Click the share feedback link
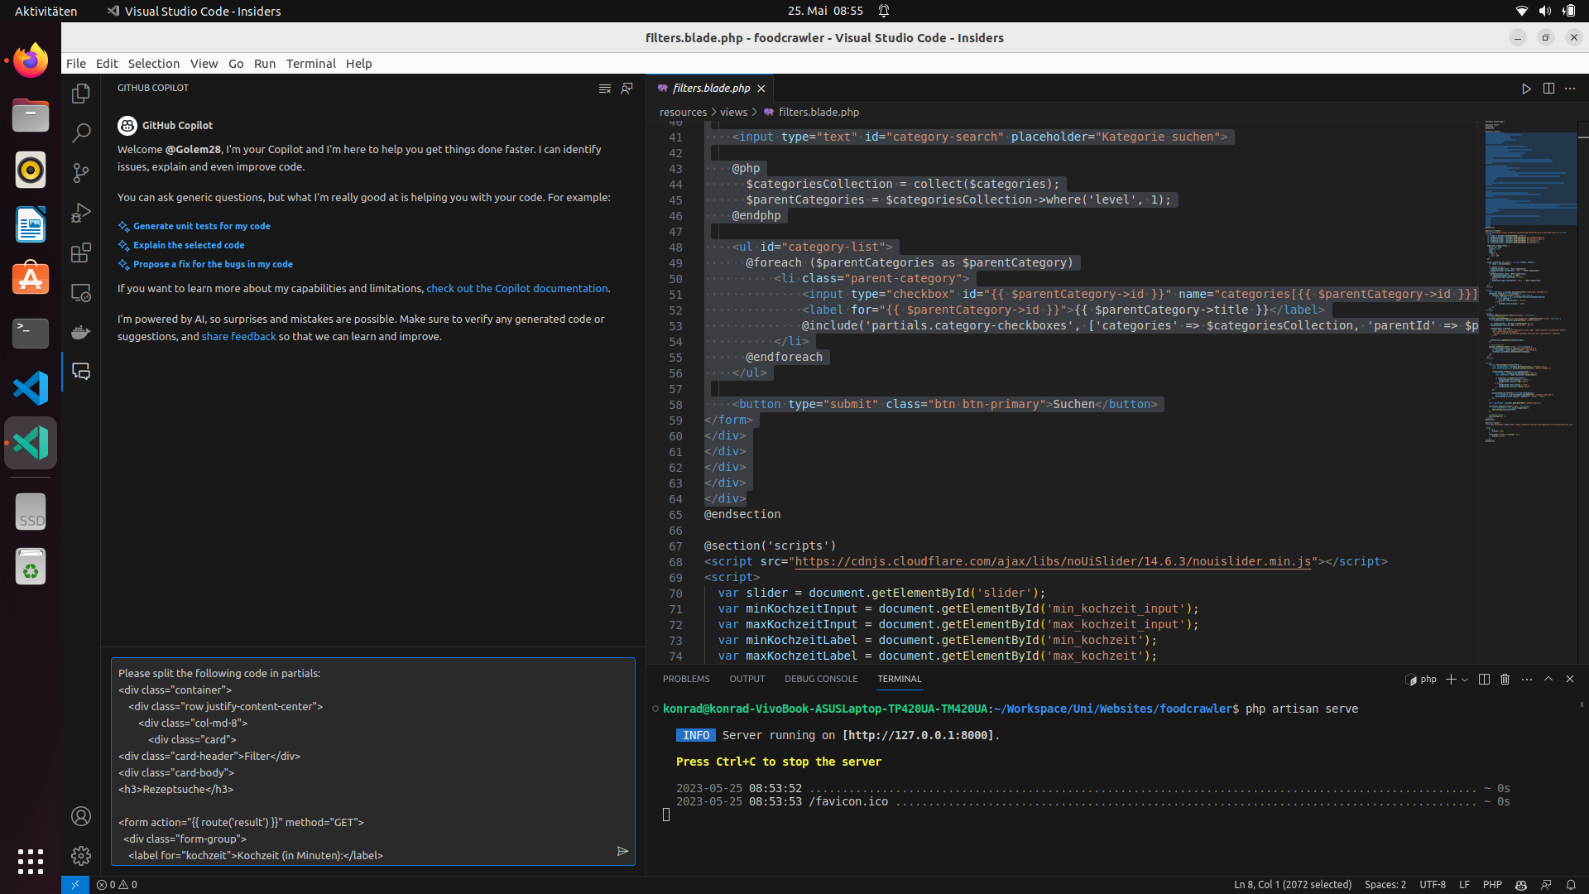Viewport: 1589px width, 894px height. [238, 336]
